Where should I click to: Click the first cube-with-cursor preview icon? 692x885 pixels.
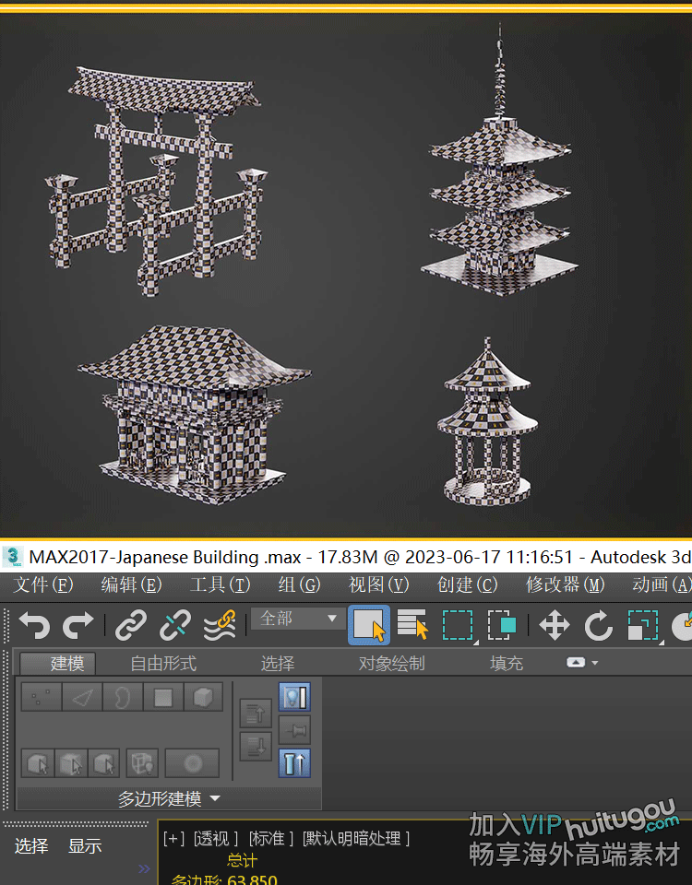tap(38, 763)
